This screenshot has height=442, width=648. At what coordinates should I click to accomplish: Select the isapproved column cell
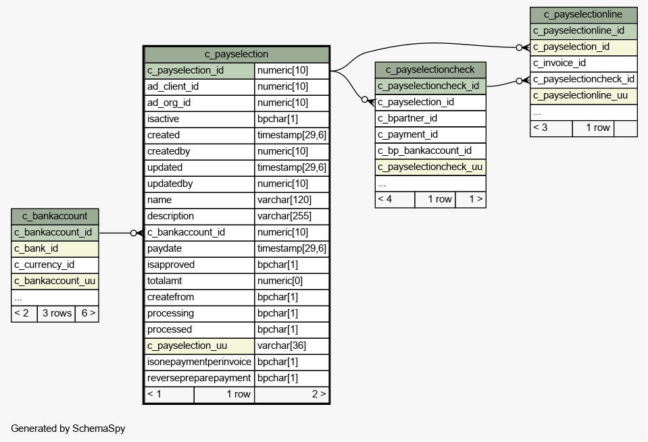199,265
